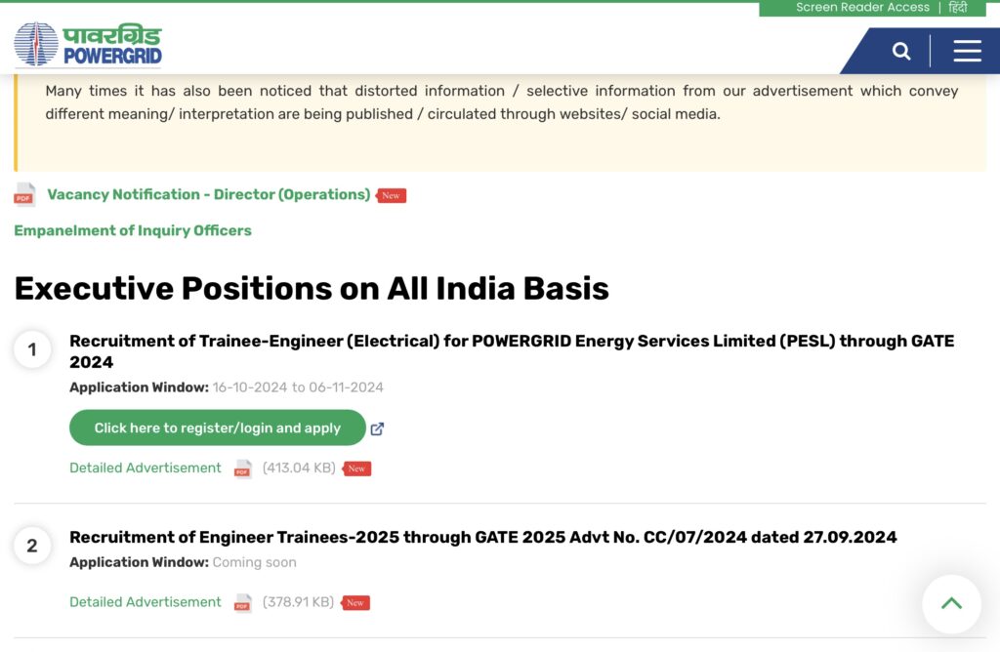This screenshot has width=1000, height=652.
Task: Open PDF icon next to 413.04 KB
Action: coord(242,469)
